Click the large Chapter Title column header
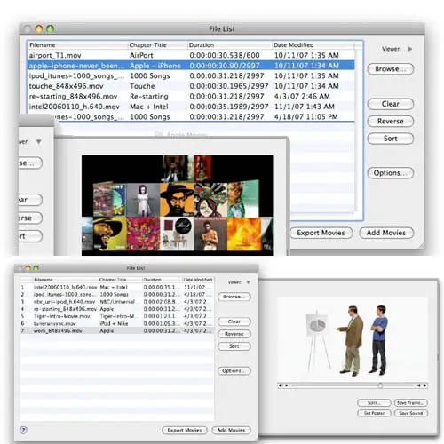 [x=157, y=45]
